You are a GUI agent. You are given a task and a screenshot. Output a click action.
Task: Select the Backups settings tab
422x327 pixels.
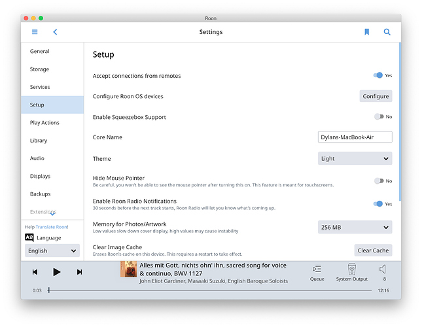click(52, 194)
